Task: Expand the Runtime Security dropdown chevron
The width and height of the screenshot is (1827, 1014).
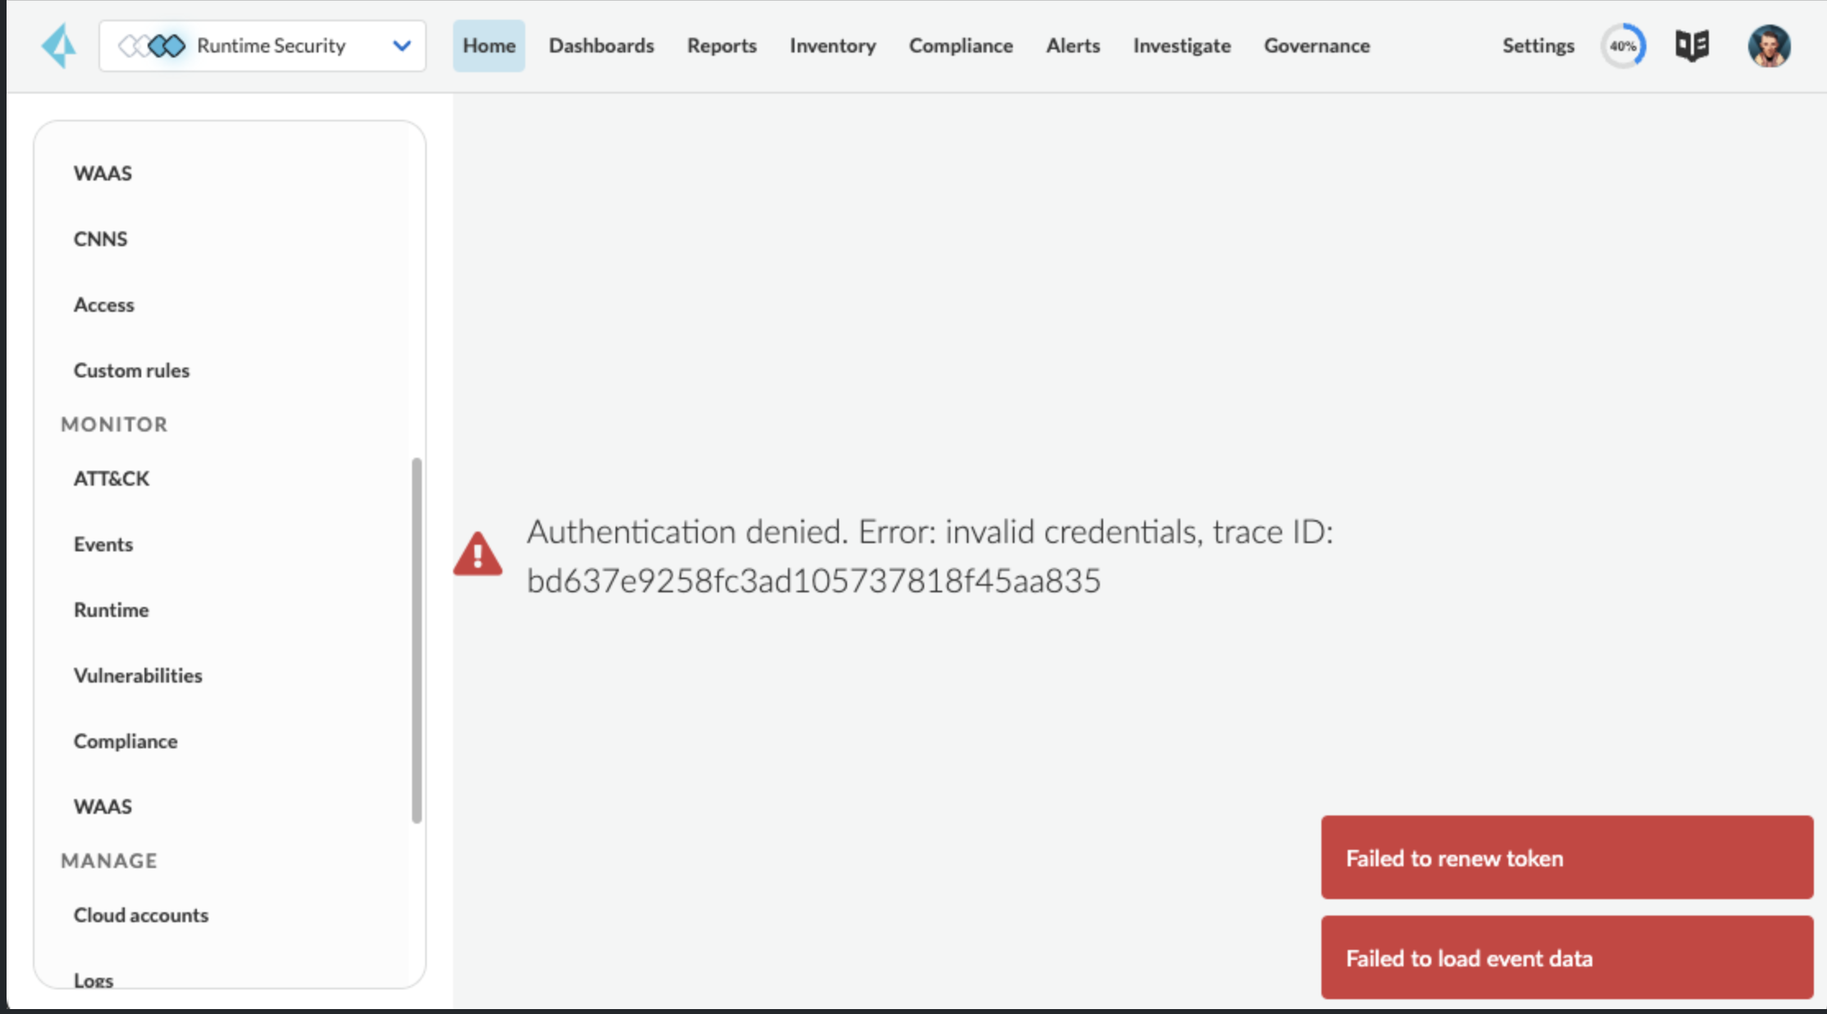Action: (x=401, y=46)
